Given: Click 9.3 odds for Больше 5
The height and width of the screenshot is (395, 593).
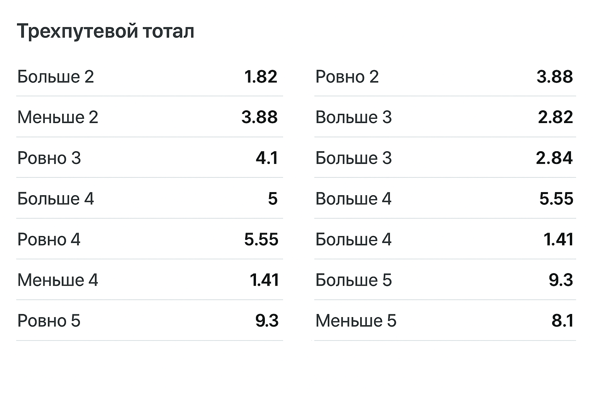Looking at the screenshot, I should [x=561, y=280].
